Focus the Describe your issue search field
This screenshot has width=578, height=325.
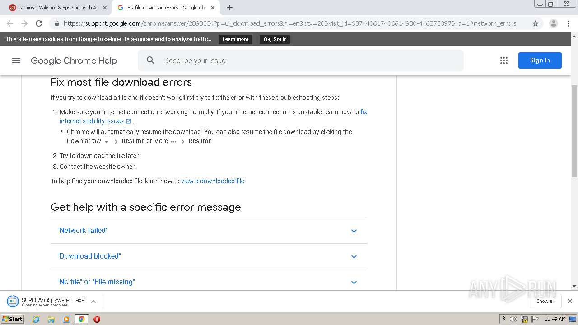301,60
